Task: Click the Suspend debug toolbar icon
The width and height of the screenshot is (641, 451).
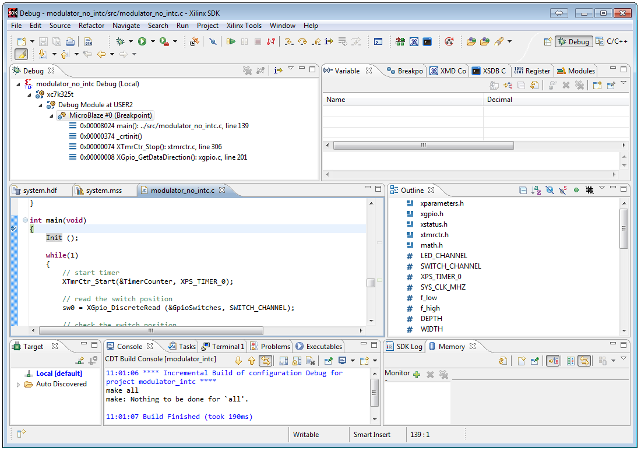Action: (245, 41)
